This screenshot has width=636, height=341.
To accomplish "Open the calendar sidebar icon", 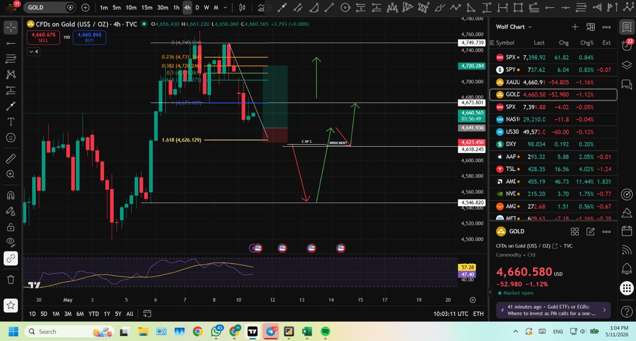I will point(626,231).
